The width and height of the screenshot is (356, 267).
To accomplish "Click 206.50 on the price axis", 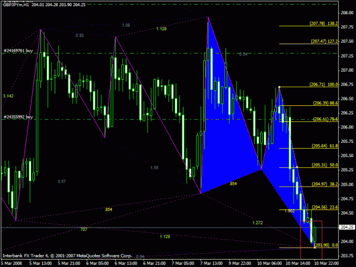I will click(x=347, y=98).
